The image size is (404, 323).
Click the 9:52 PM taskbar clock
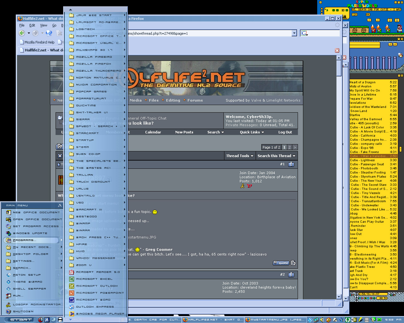[x=393, y=320]
